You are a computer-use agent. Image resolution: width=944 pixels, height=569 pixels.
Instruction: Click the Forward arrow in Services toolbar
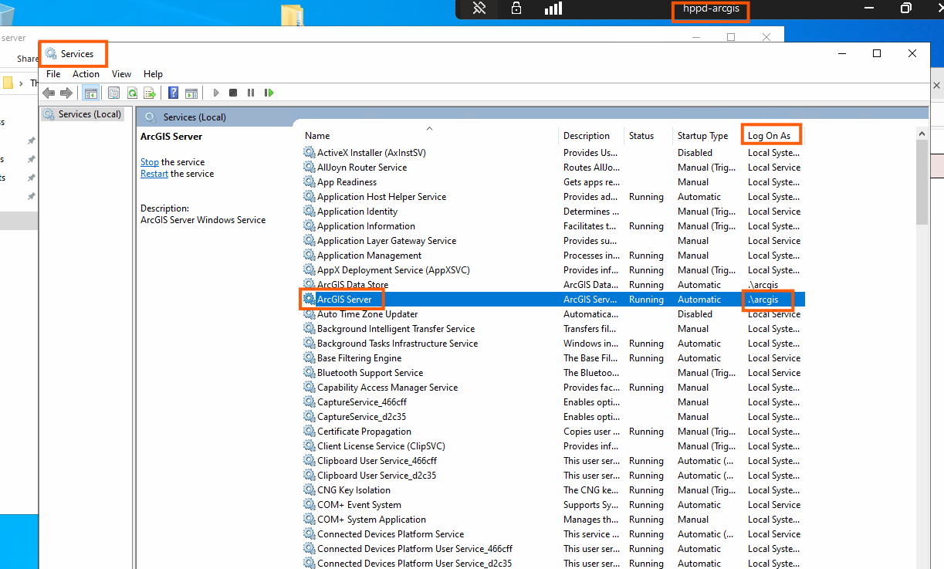tap(66, 93)
